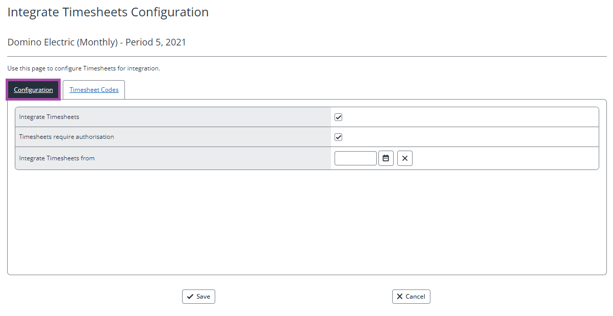Screen dimensions: 613x316
Task: Toggle Timesheets require authorisation checkbox
Action: pos(338,137)
